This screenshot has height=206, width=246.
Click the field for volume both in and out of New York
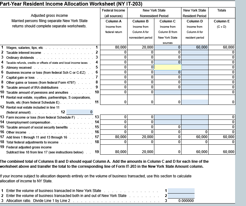click(x=181, y=196)
